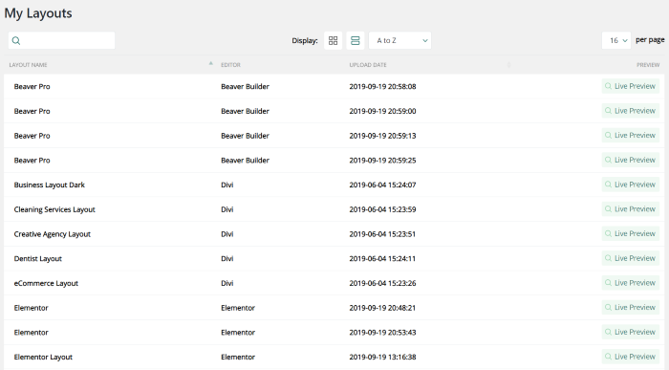Select the first Elementor layout name
This screenshot has width=669, height=370.
click(31, 308)
